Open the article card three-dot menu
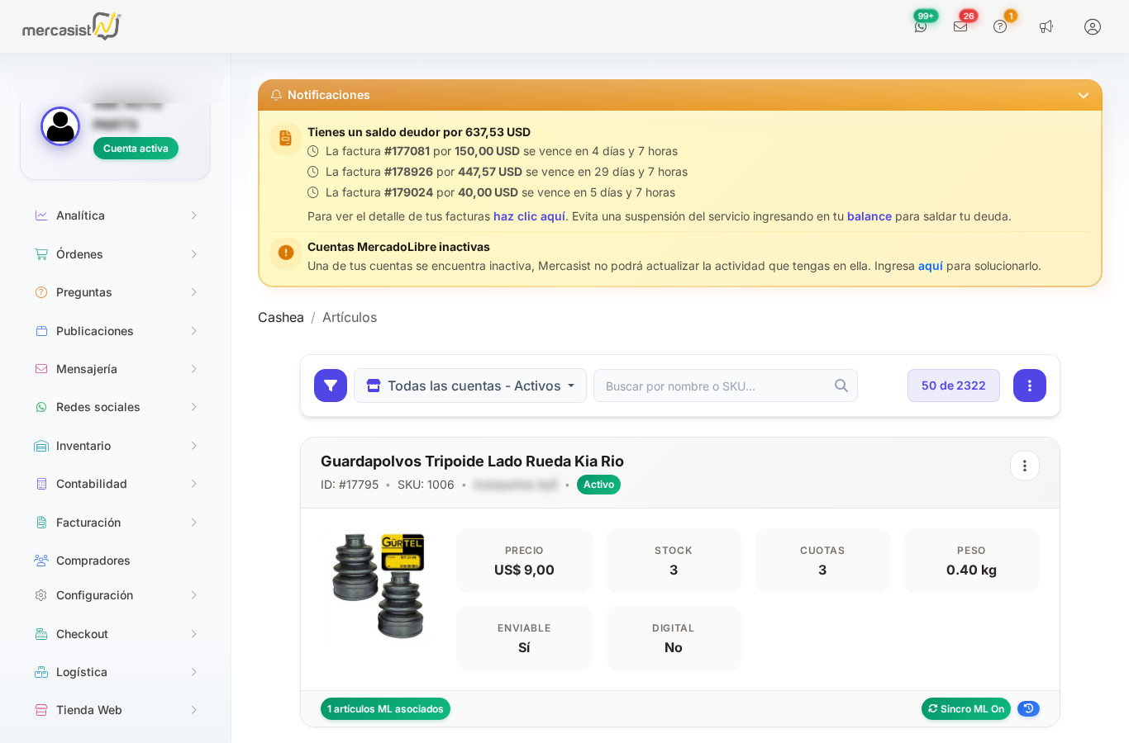Image resolution: width=1129 pixels, height=743 pixels. point(1025,466)
